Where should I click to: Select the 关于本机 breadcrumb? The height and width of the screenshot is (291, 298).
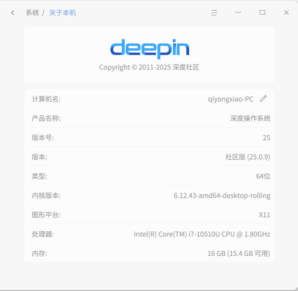coord(63,13)
